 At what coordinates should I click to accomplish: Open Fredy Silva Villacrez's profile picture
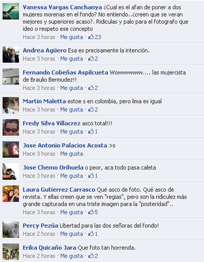(11, 127)
